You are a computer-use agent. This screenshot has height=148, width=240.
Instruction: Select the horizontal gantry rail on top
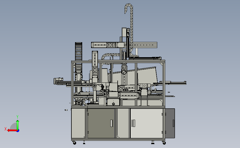click(124, 45)
